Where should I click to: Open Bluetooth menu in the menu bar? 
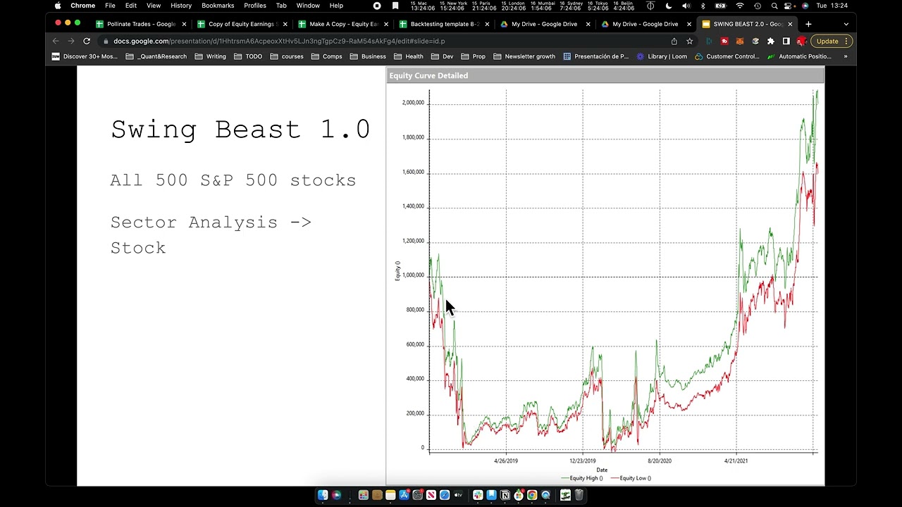coord(703,6)
